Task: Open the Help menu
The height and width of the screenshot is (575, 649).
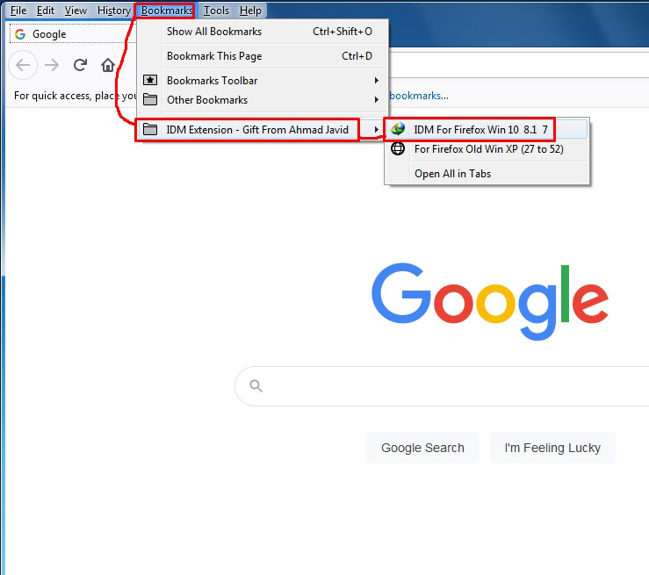Action: click(x=250, y=11)
